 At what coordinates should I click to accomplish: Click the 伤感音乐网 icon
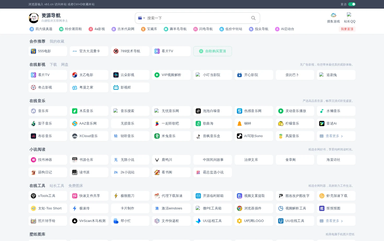click(240, 111)
